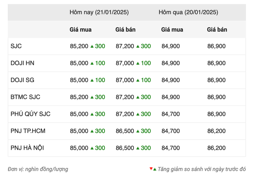Click green up arrow beside SJC buying price
The image size is (256, 182).
click(x=92, y=47)
